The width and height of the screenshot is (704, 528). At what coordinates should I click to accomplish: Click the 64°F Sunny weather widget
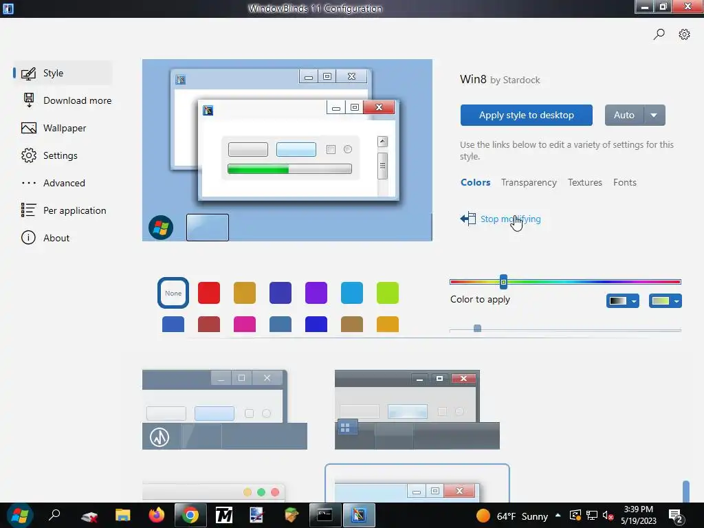511,516
